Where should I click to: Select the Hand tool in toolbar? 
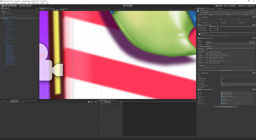tap(3, 6)
